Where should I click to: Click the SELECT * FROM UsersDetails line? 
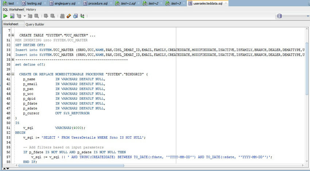[x=84, y=138]
